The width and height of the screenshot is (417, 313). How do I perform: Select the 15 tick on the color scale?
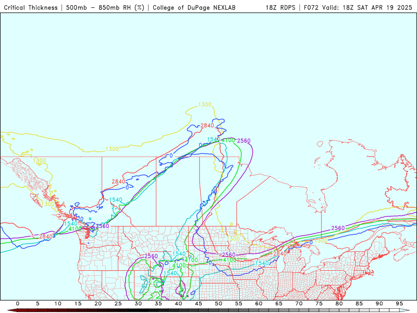(78, 304)
